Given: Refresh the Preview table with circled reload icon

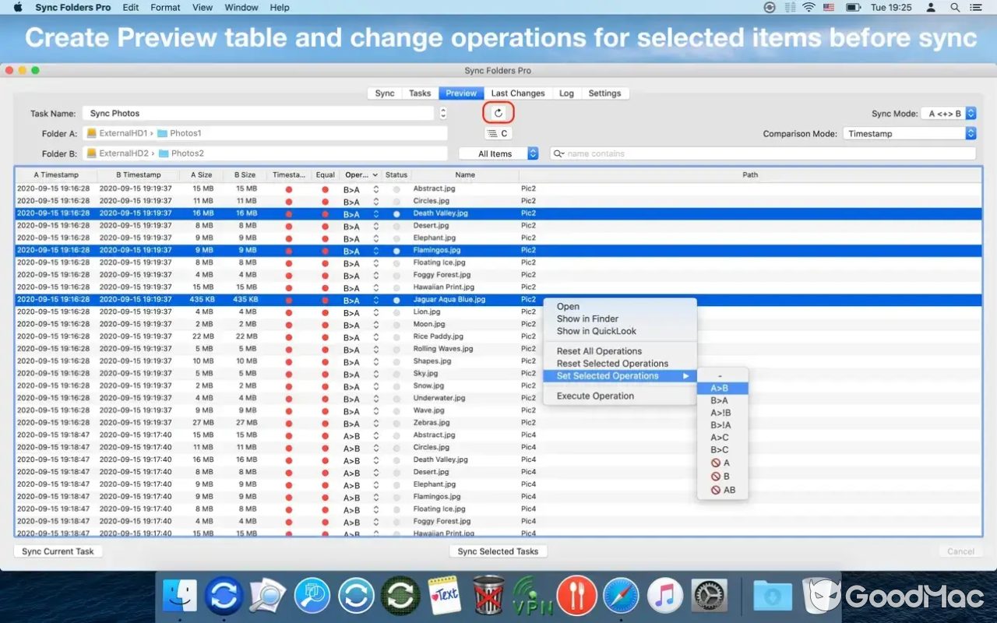Looking at the screenshot, I should tap(498, 111).
